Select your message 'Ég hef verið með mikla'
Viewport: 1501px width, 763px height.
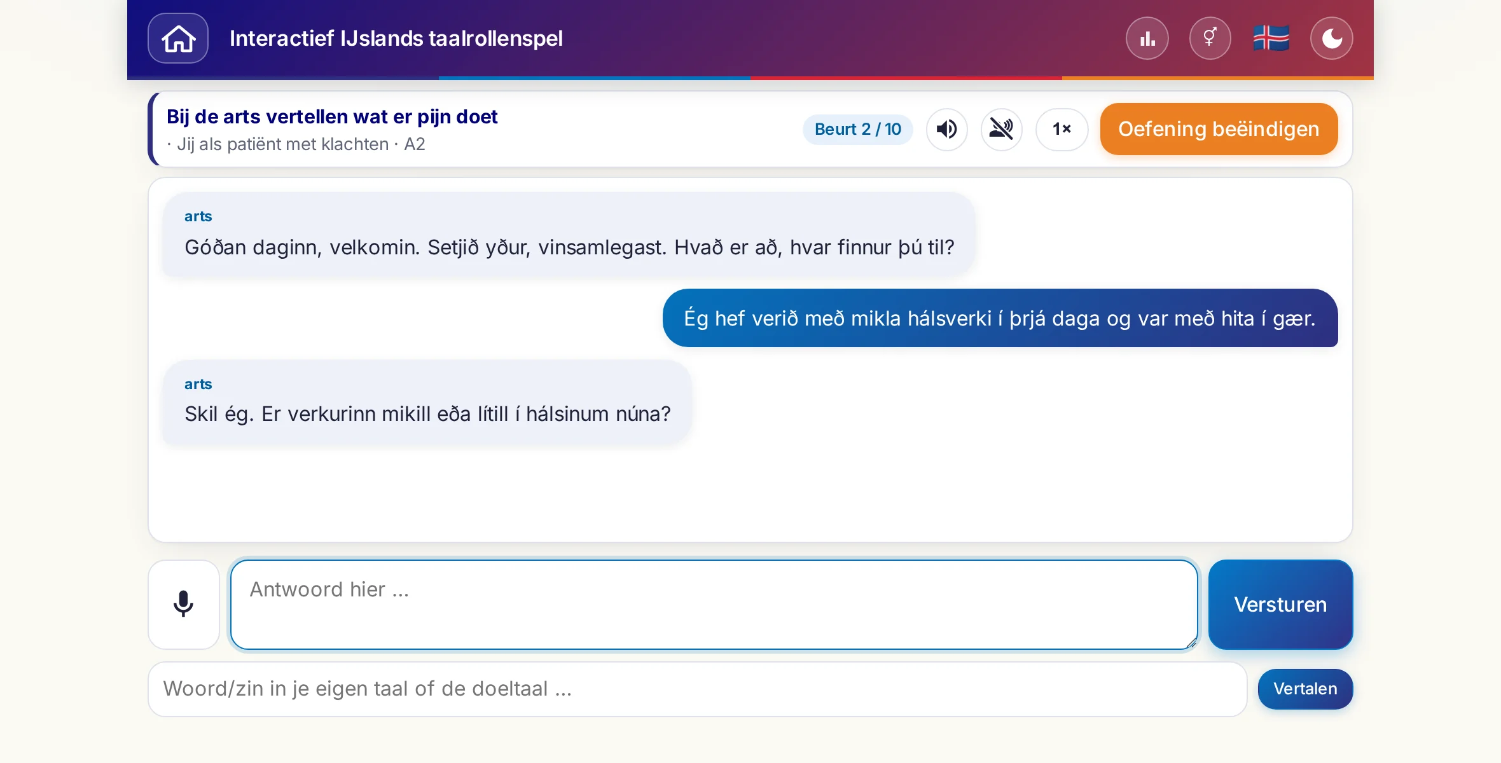click(1000, 318)
